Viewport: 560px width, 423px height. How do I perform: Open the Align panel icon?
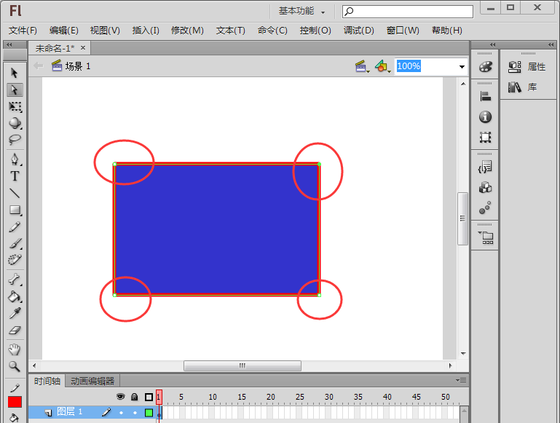[x=485, y=96]
